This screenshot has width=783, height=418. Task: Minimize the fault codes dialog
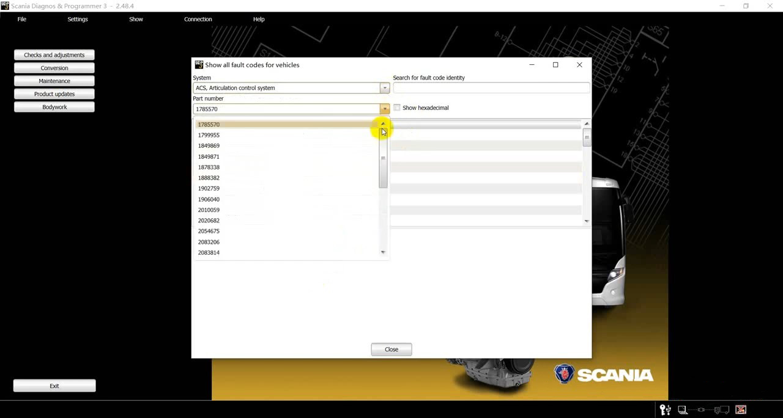pyautogui.click(x=532, y=65)
